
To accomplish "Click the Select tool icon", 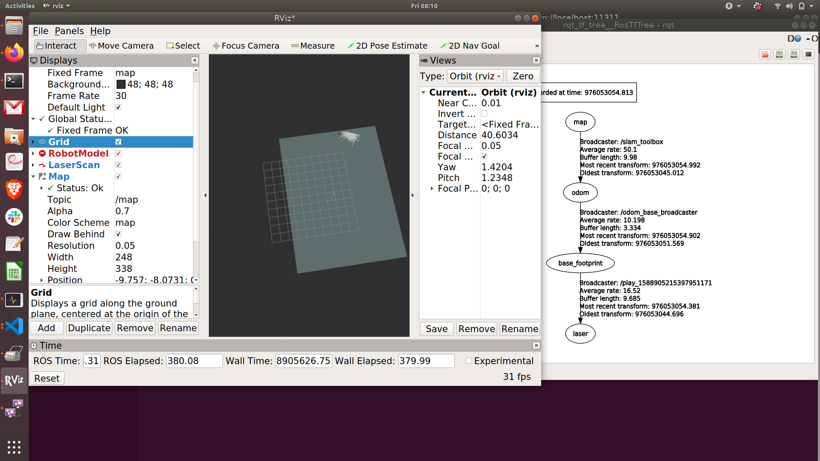I will coord(170,46).
